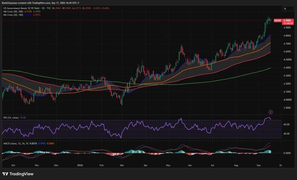Click the orange 4.712% MA value
The width and height of the screenshot is (297, 180).
tap(28, 11)
